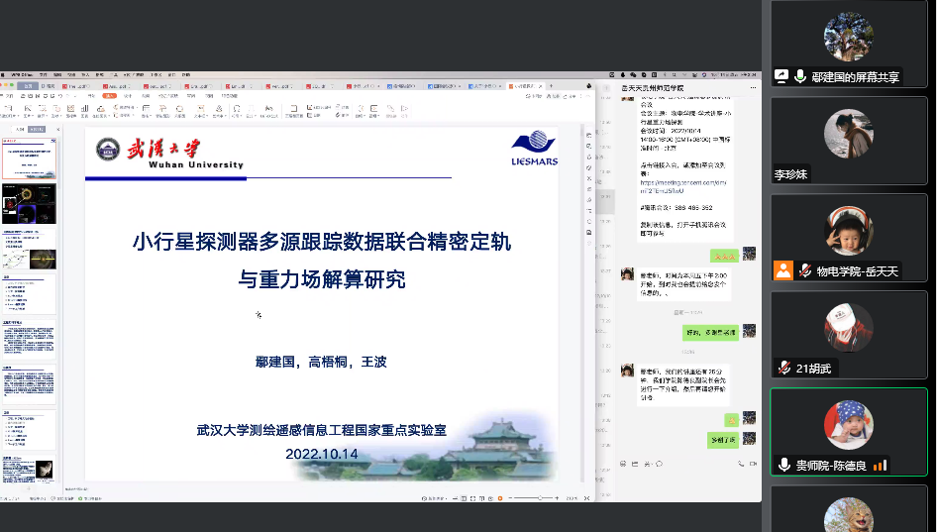
Task: Click the microphone icon of 贵师院-陈德良
Action: tap(784, 465)
